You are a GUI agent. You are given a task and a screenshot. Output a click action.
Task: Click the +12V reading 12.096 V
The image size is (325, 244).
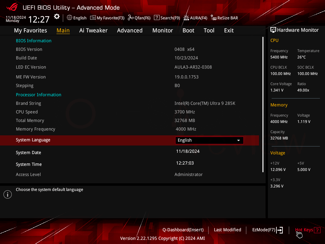[x=278, y=170]
